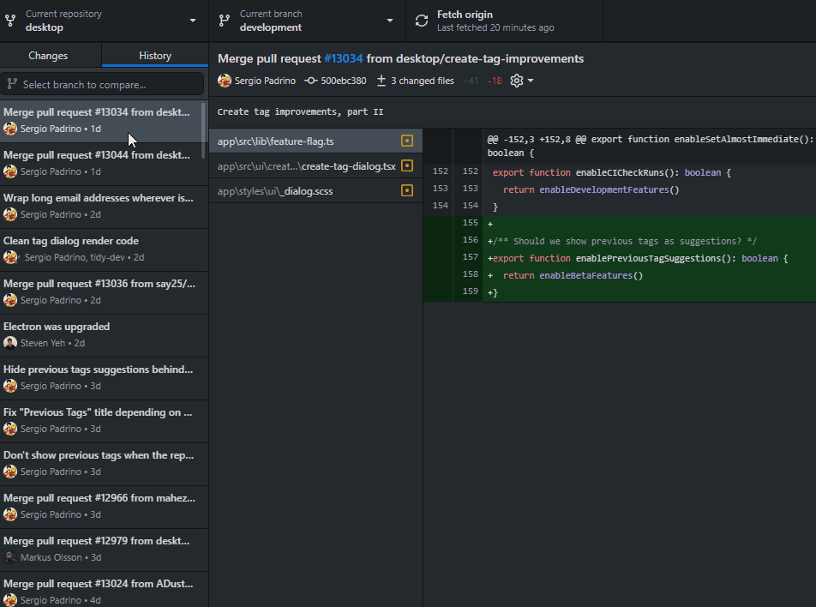Viewport: 816px width, 607px height.
Task: Select the Electron was upgraded commit
Action: coord(104,335)
